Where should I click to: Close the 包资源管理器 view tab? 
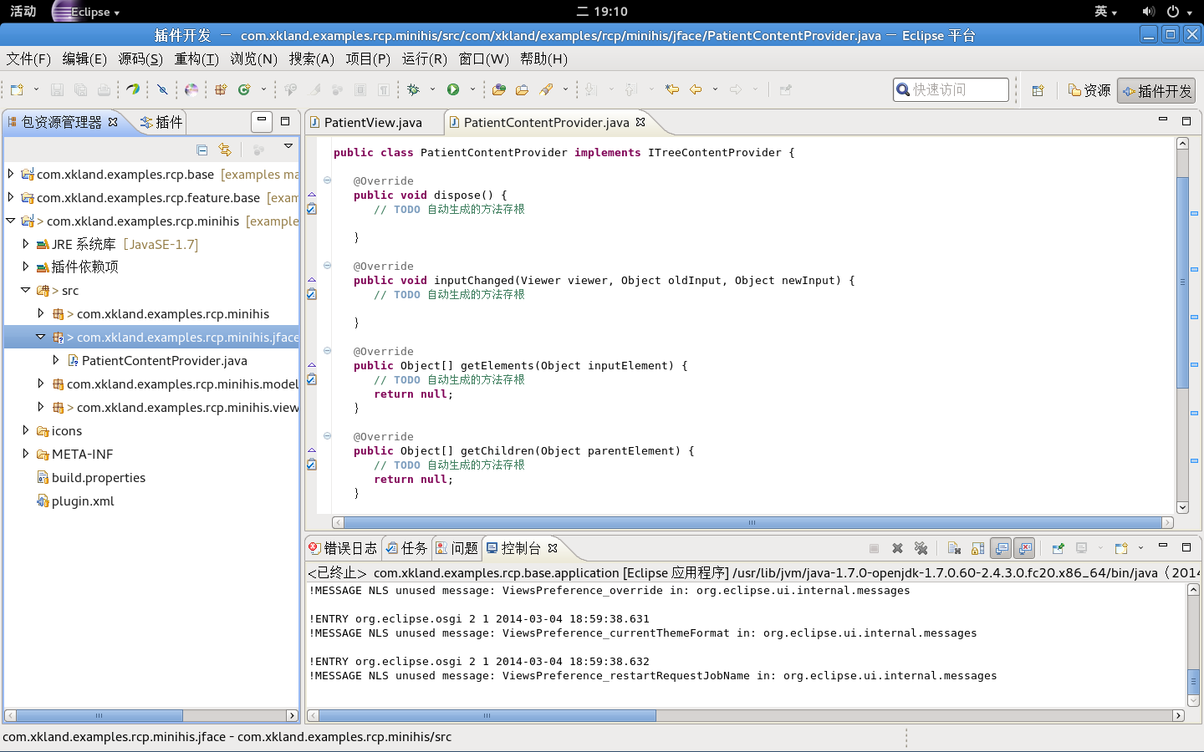point(113,122)
